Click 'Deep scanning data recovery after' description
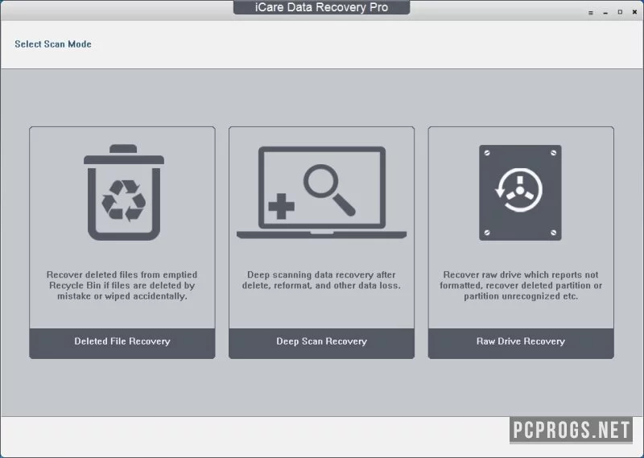644x458 pixels. point(321,280)
